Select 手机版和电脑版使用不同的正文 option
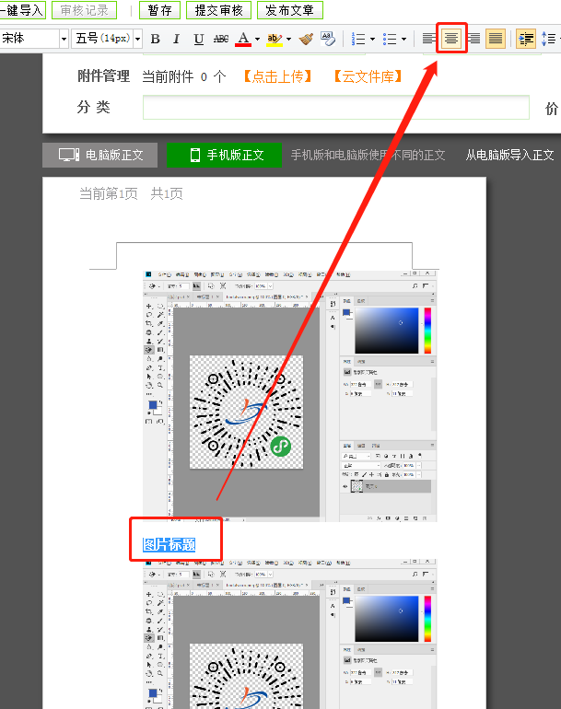Viewport: 561px width, 709px height. pyautogui.click(x=368, y=156)
